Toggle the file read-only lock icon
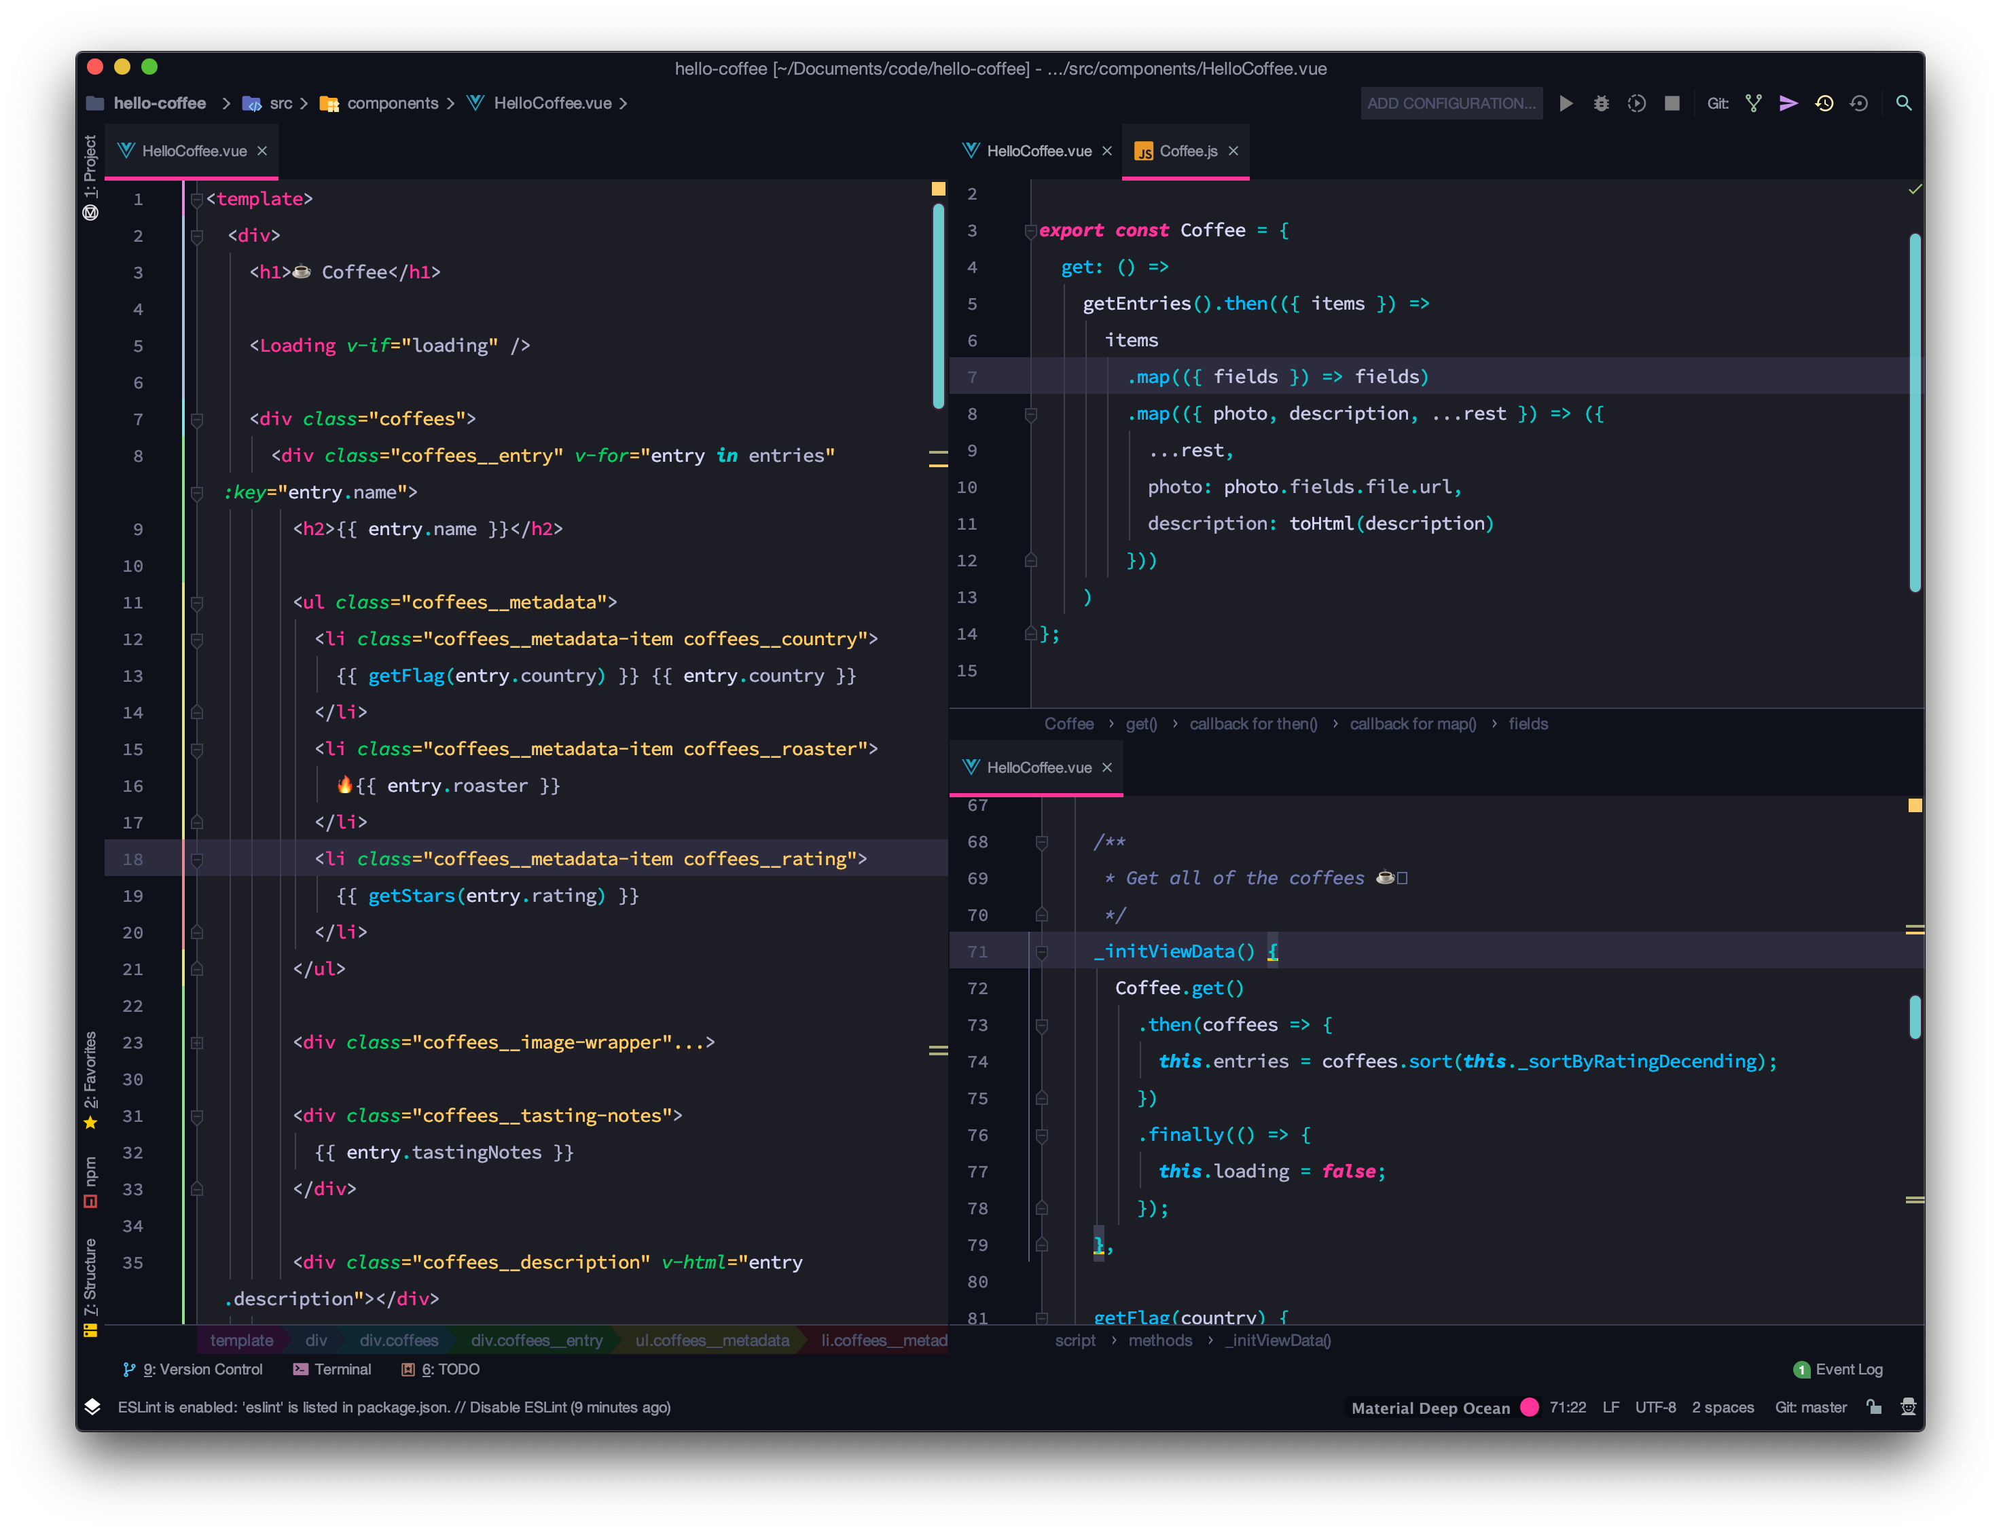Screen dimensions: 2001x1532 pyautogui.click(x=1873, y=1407)
